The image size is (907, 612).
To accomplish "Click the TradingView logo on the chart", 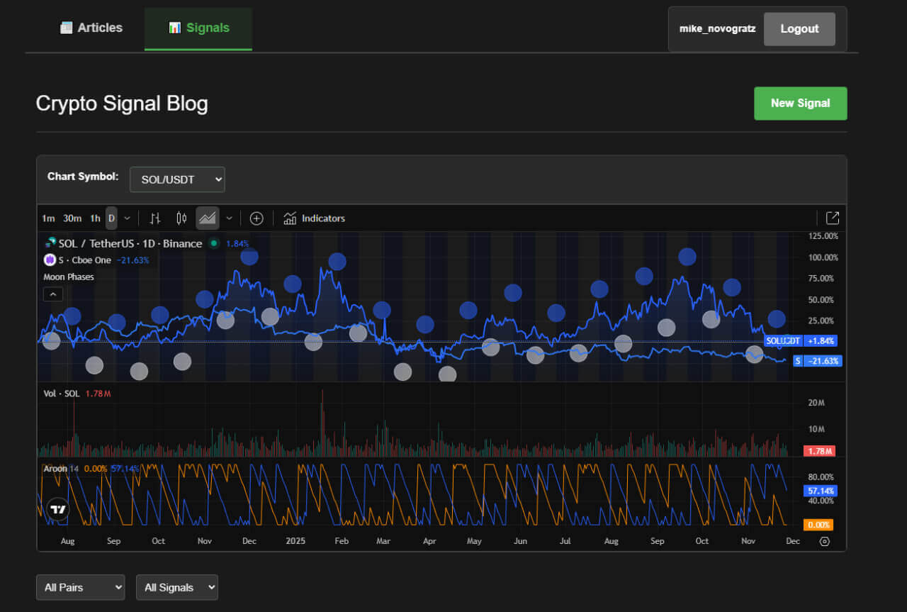I will (57, 510).
